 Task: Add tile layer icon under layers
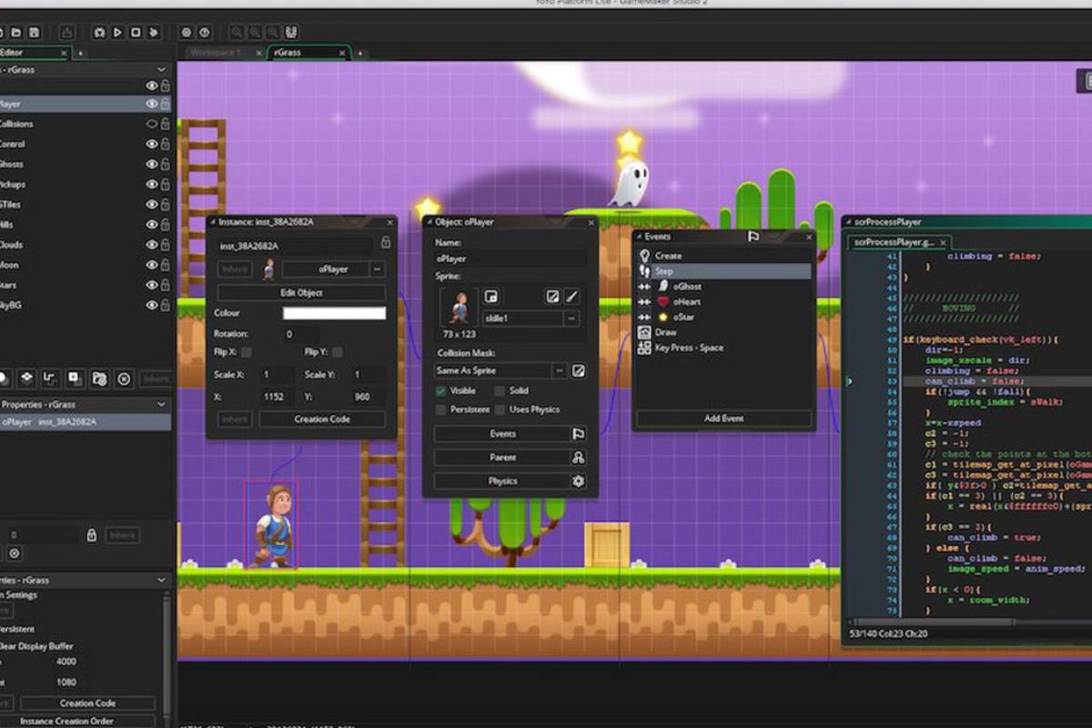point(27,379)
